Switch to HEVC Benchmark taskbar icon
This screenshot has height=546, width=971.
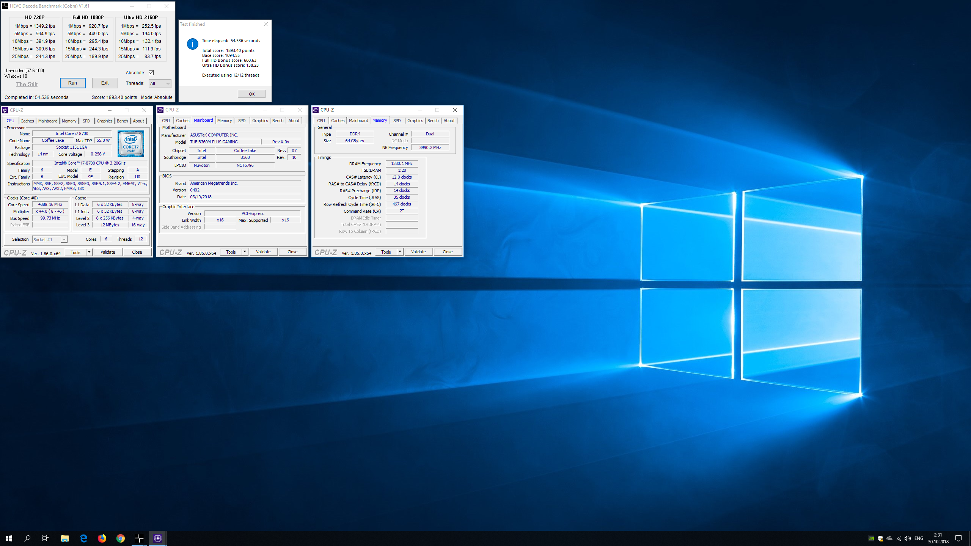[139, 538]
